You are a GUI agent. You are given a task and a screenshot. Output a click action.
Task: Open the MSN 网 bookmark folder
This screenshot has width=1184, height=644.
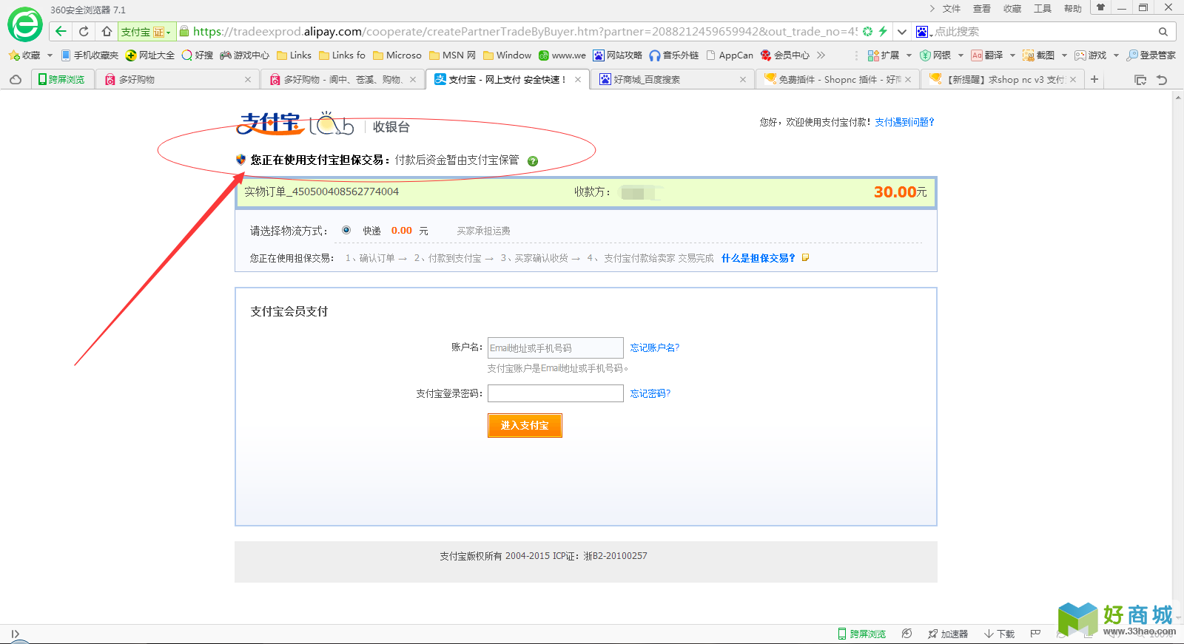[x=453, y=55]
